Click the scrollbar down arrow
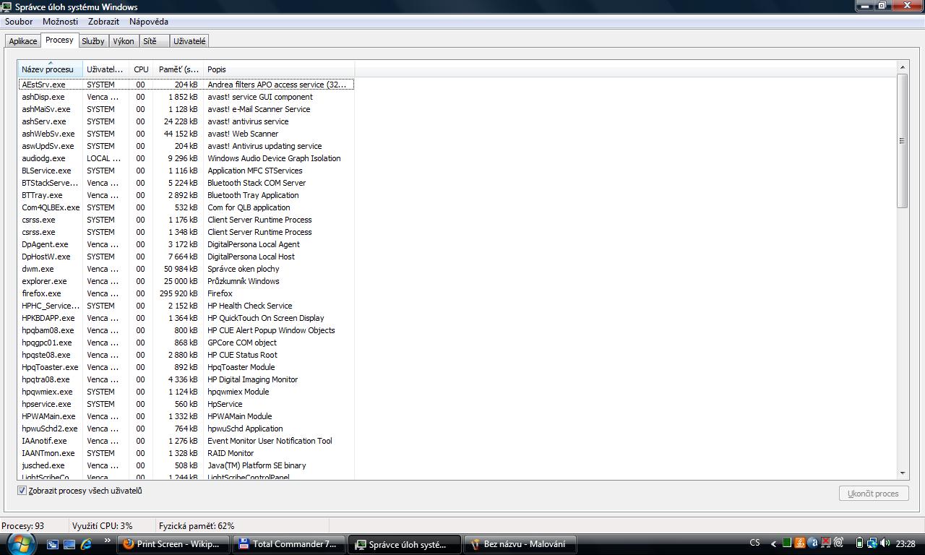This screenshot has width=925, height=555. pos(902,473)
